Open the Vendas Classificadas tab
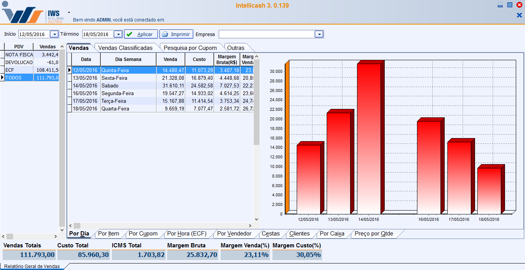The width and height of the screenshot is (525, 270). 125,48
